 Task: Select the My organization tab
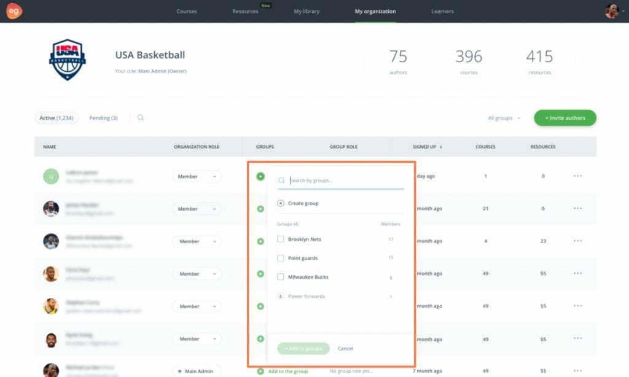click(375, 11)
